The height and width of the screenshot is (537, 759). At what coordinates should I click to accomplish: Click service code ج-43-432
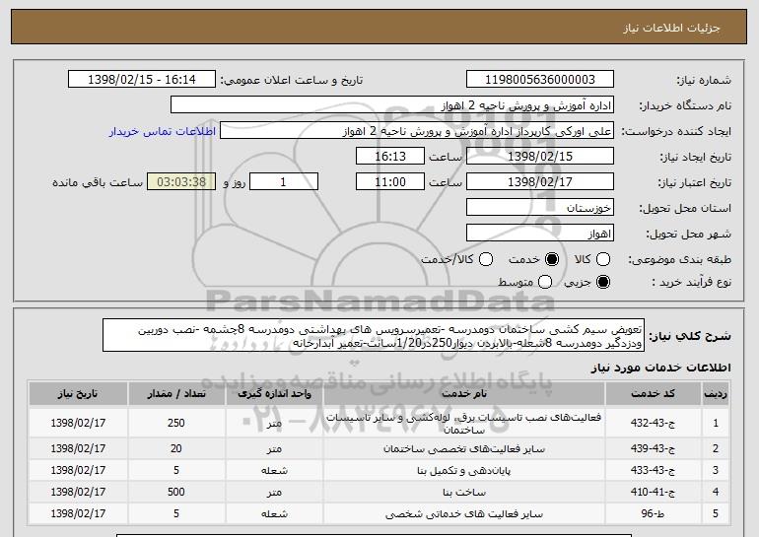tap(653, 423)
